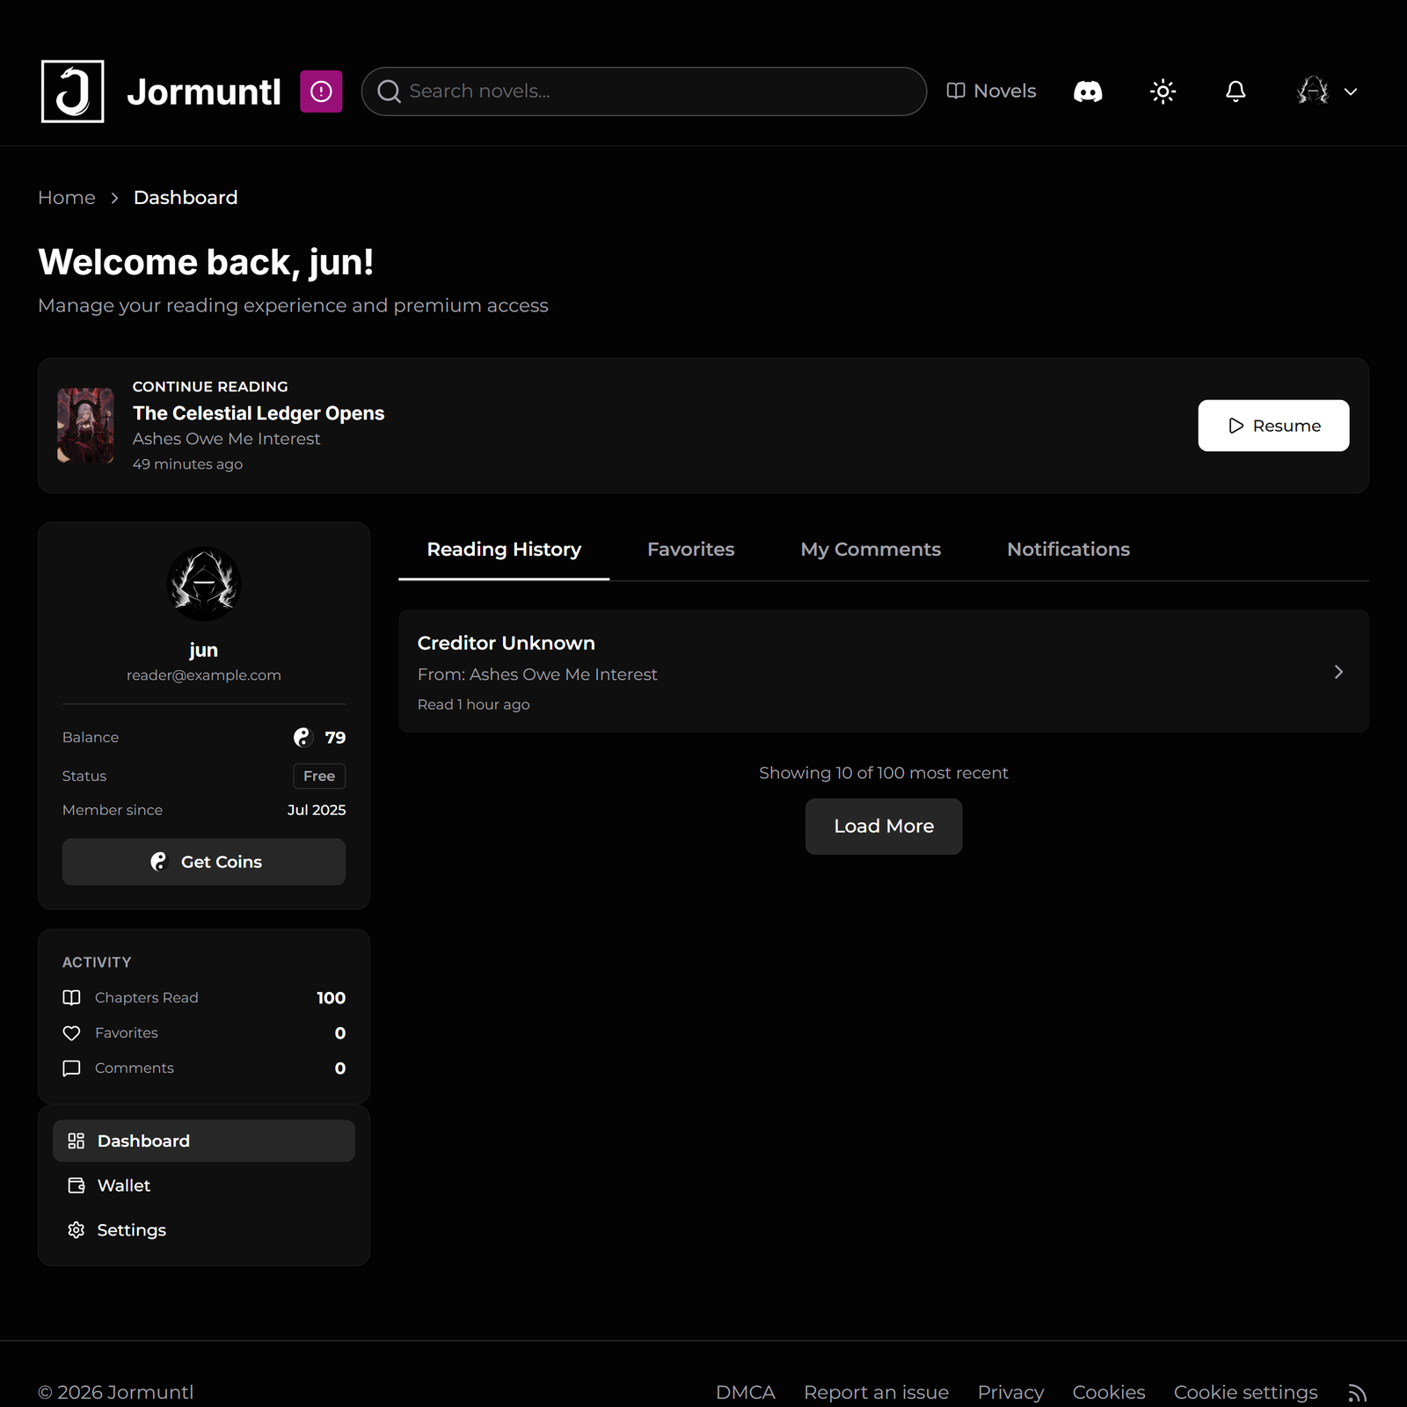Open the magenta alert badge icon
The width and height of the screenshot is (1407, 1407).
321,91
